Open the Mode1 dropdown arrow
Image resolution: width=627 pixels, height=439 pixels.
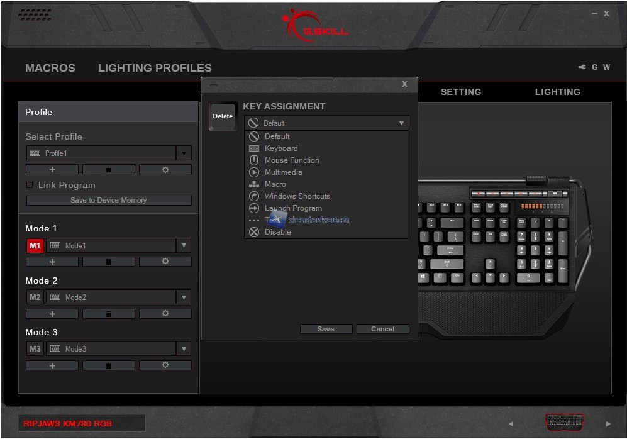tap(184, 246)
